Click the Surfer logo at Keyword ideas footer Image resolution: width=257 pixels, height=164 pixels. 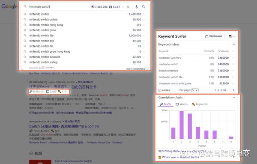coord(164,90)
